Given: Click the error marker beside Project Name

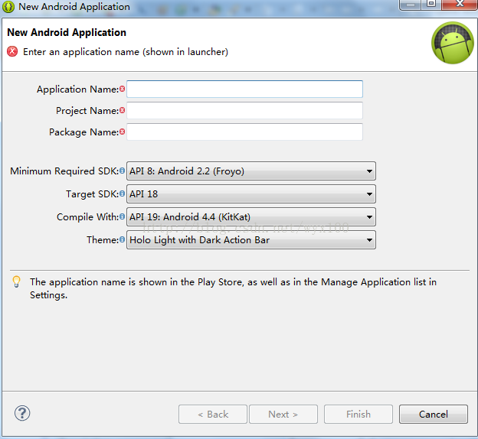Looking at the screenshot, I should 123,110.
